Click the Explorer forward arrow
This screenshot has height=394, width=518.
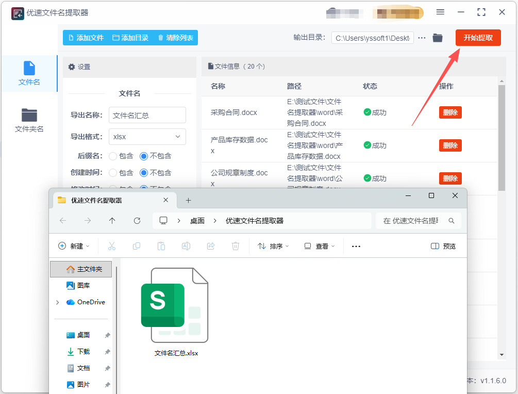[88, 221]
